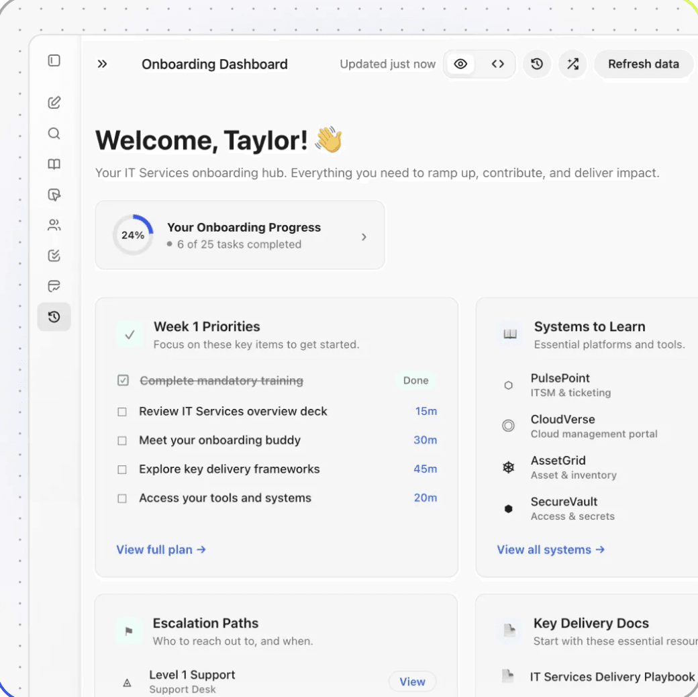Check Access your tools and systems
This screenshot has width=698, height=697.
[x=122, y=498]
